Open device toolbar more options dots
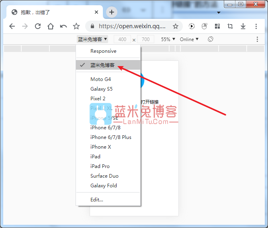 (x=257, y=39)
